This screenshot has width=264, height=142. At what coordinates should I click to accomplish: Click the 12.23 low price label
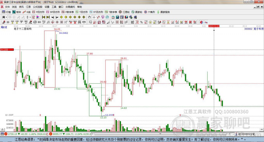click(103, 118)
